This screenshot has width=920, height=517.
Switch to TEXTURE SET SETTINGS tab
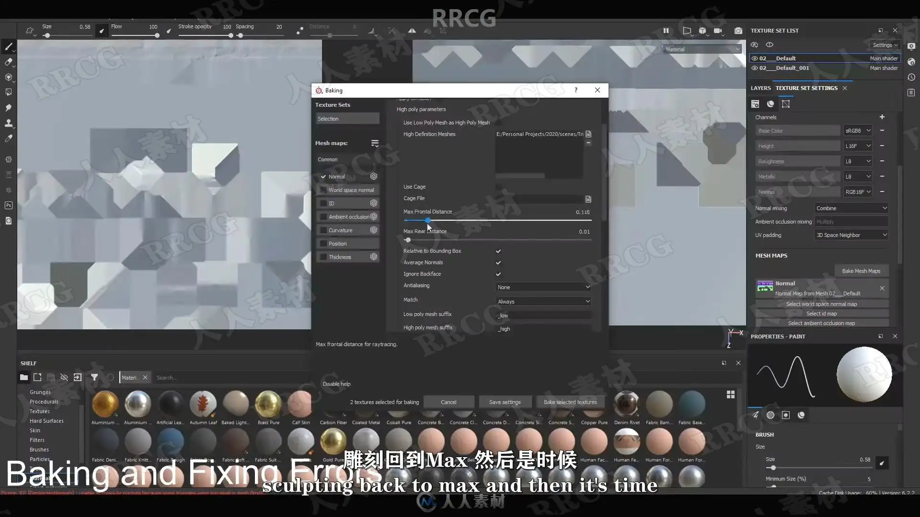[806, 88]
